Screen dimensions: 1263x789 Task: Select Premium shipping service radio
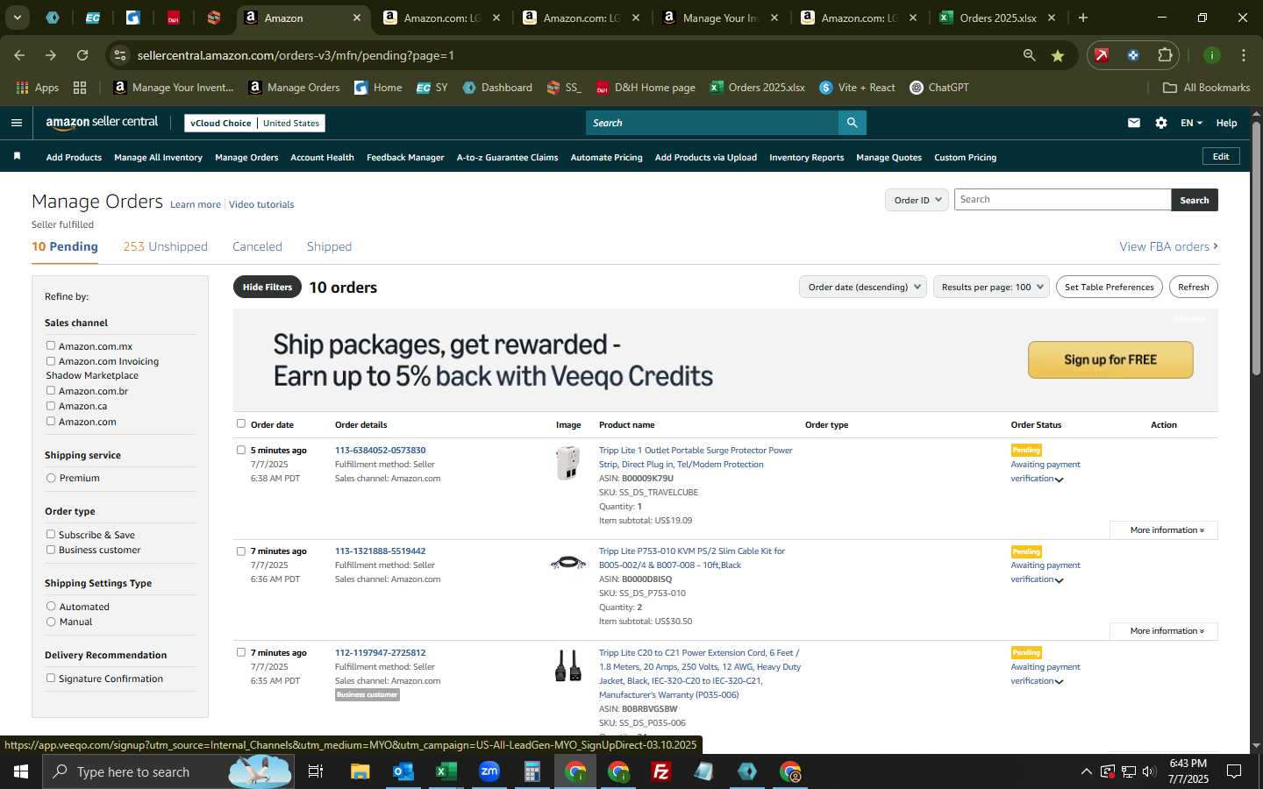click(x=51, y=478)
